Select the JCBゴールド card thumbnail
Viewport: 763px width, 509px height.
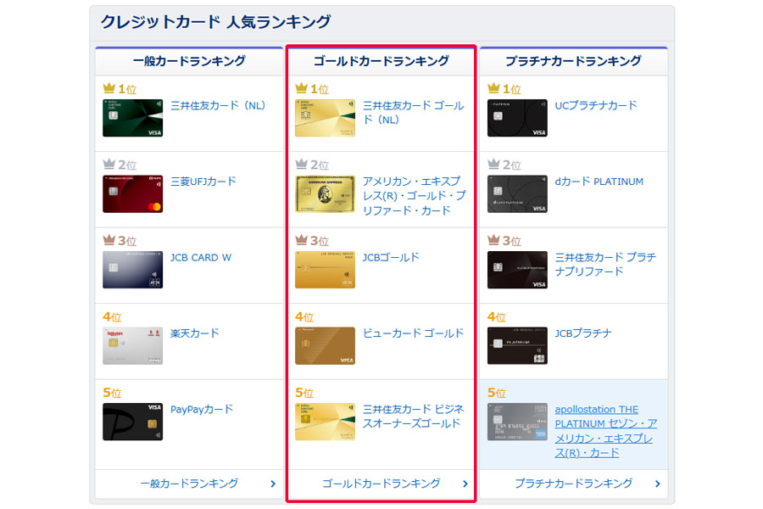click(x=325, y=270)
